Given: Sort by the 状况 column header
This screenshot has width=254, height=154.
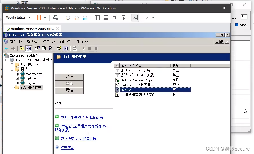Looking at the screenshot, I should 181,66.
